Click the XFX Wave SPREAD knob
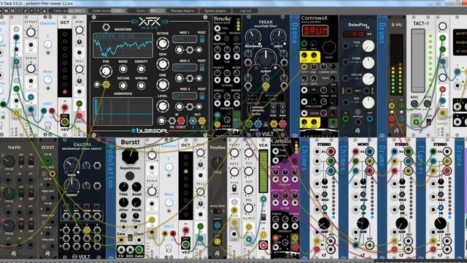 141,86
